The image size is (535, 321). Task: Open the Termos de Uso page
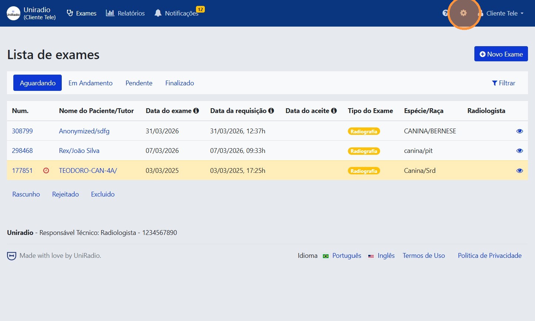click(x=424, y=255)
